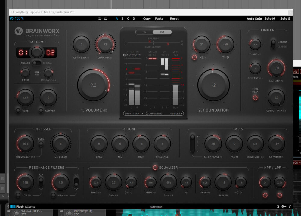Viewport: 301px width, 216px height.
Task: Click the TMT mode button
Action: point(37,73)
